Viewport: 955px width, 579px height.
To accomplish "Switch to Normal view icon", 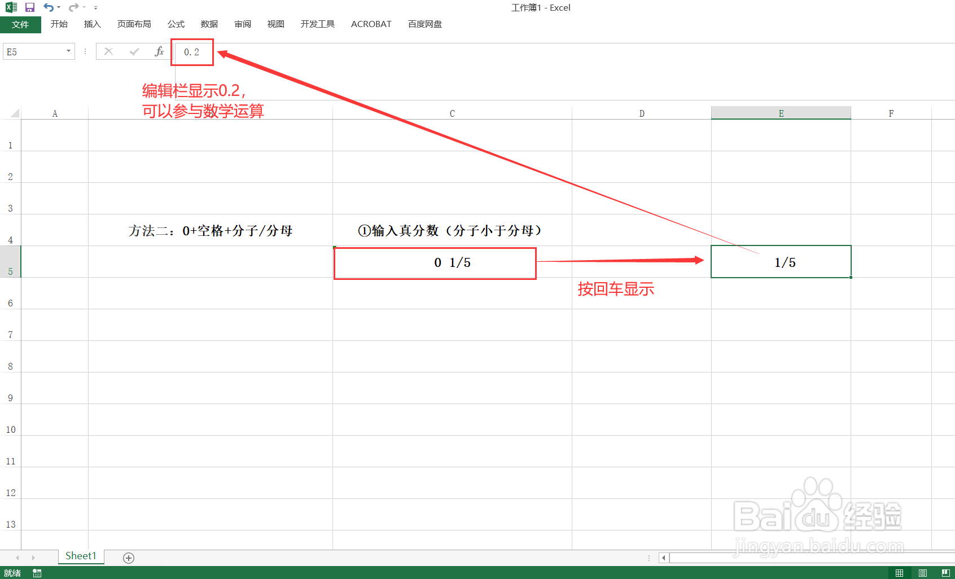I will [900, 573].
